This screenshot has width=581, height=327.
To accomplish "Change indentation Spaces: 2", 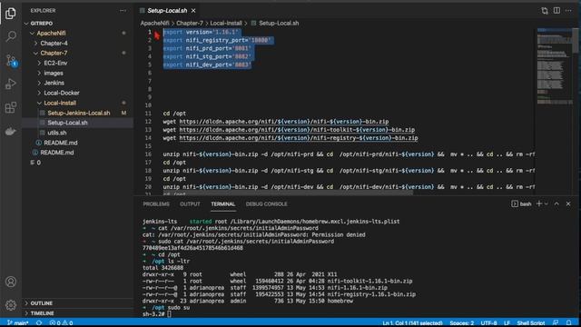I will 462,323.
